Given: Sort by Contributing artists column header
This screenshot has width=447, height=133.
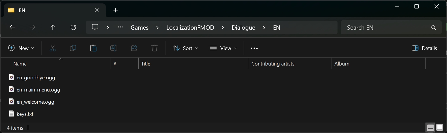Looking at the screenshot, I should coord(290,64).
